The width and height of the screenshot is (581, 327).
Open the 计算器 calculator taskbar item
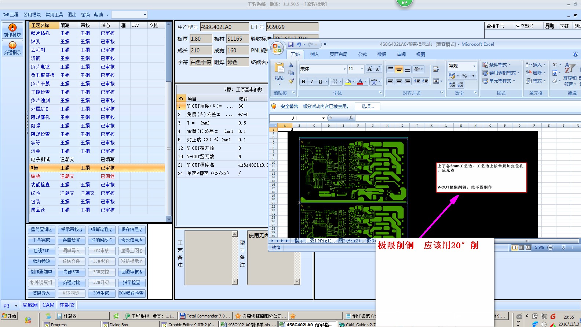tap(82, 316)
